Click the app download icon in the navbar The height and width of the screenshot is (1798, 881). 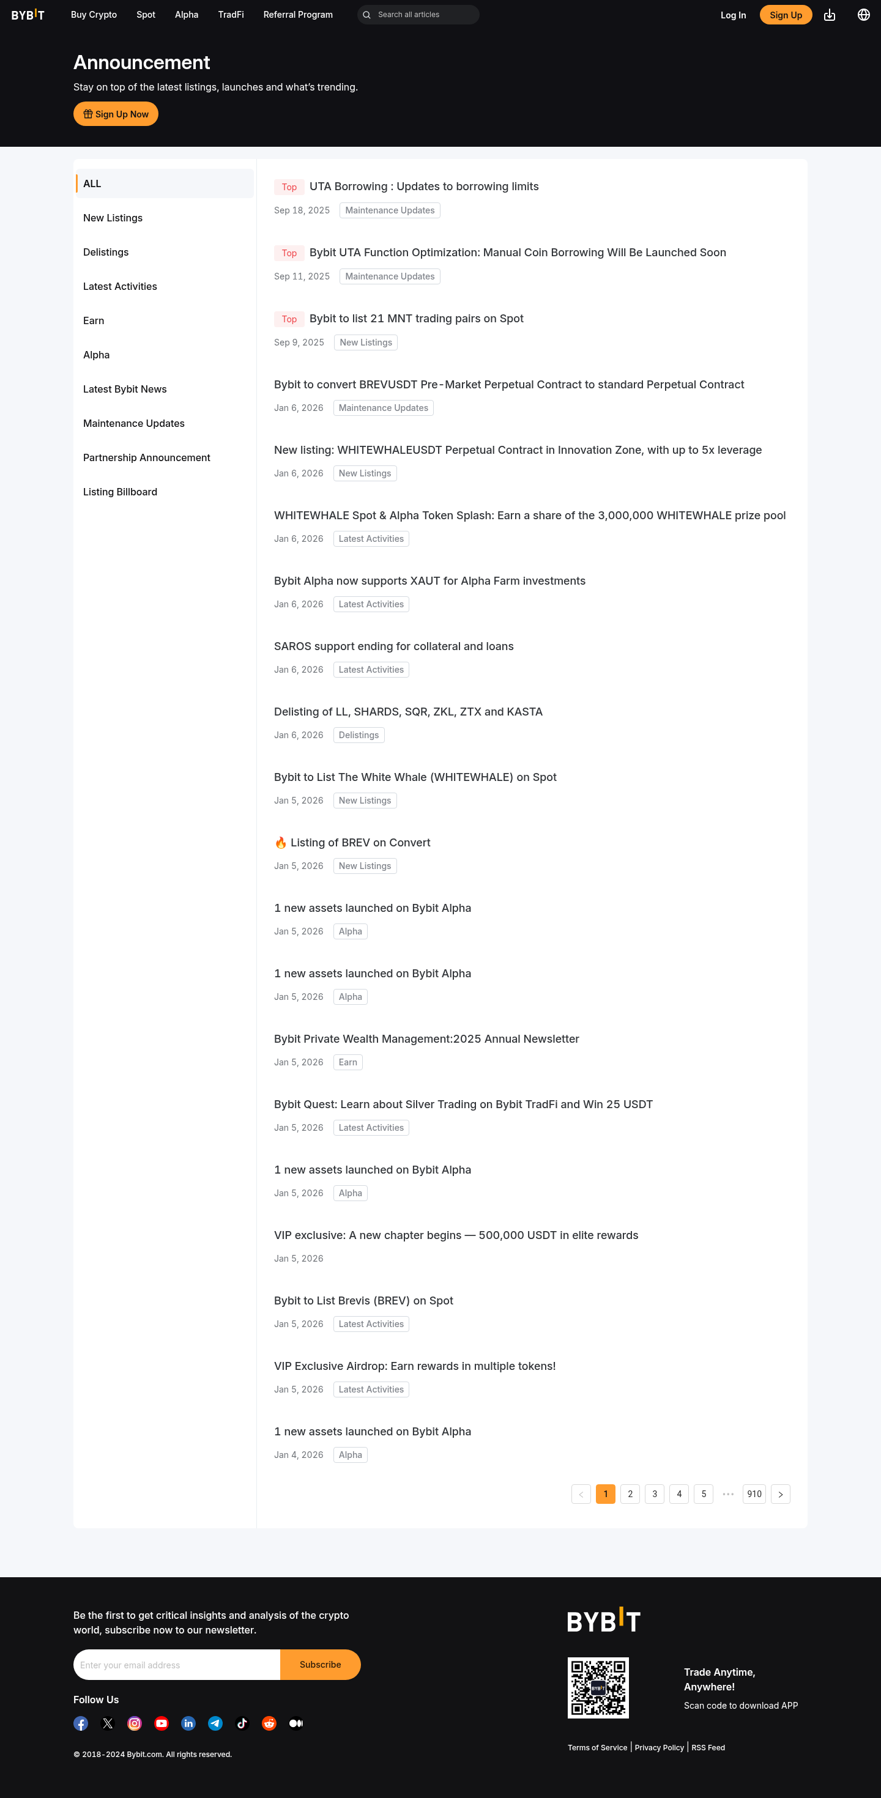point(830,15)
